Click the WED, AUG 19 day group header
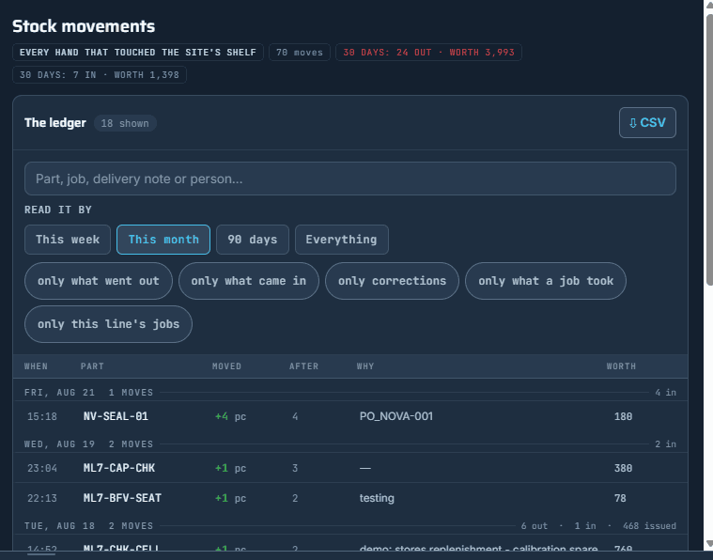 click(350, 444)
